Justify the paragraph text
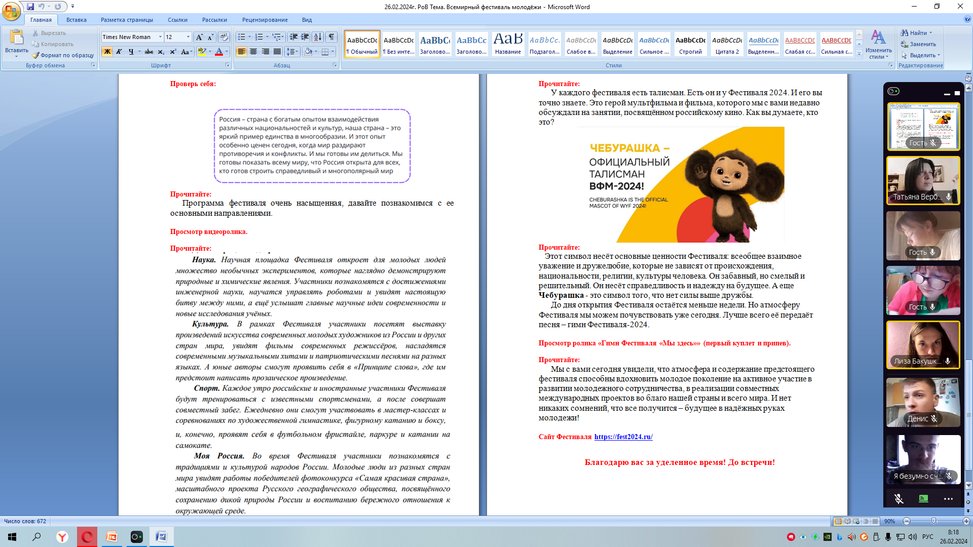Image resolution: width=973 pixels, height=547 pixels. (277, 52)
